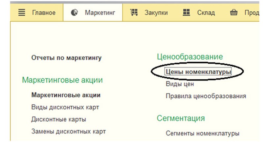Click the grid icon for Склад
The height and width of the screenshot is (144, 270).
coord(186,13)
